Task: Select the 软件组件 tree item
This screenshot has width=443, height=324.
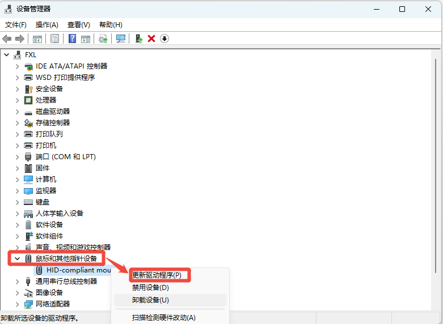Action: pyautogui.click(x=49, y=236)
